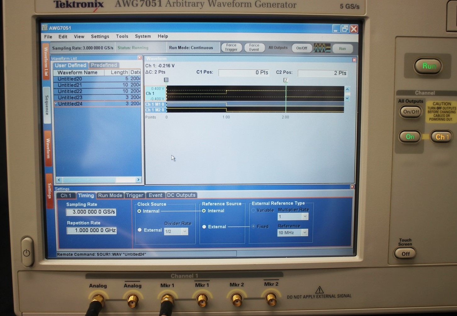Select the User Defined waveform tab
457x316 pixels.
coord(70,65)
